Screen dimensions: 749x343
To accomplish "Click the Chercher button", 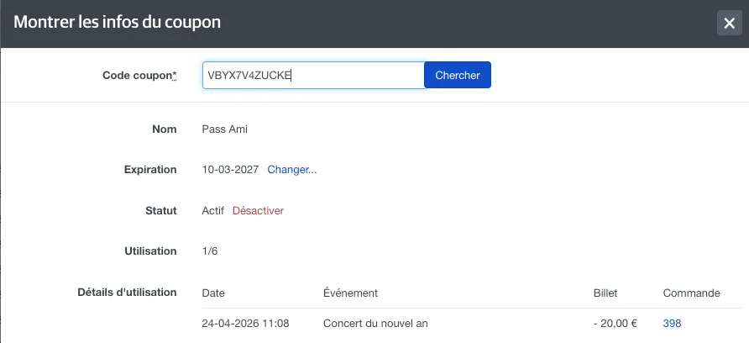I will (457, 75).
